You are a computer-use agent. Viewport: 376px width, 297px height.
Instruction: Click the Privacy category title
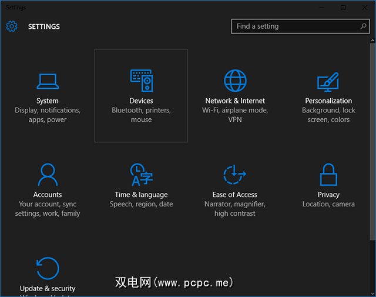pyautogui.click(x=328, y=195)
